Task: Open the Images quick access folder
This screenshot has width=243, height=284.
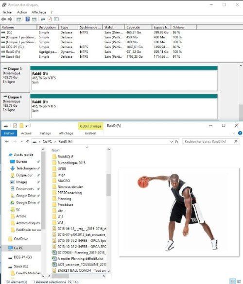Action: (x=21, y=182)
